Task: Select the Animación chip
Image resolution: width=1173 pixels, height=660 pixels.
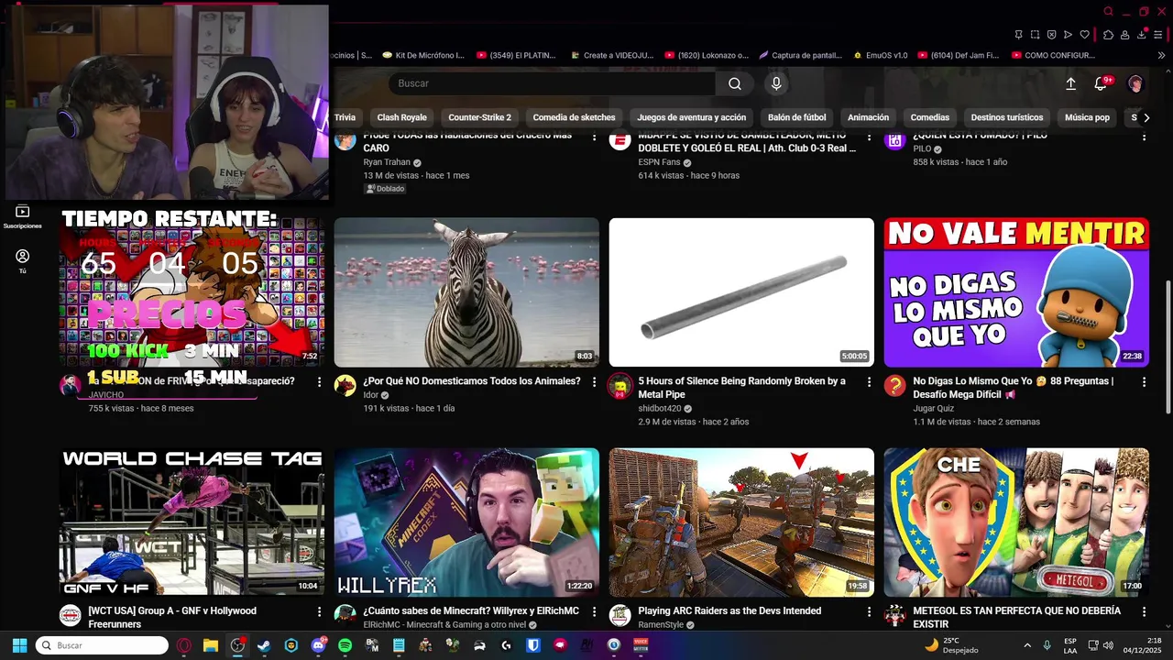Action: point(868,117)
